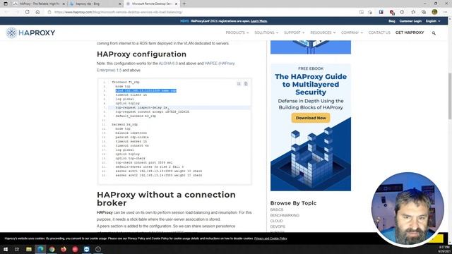Close the Microsoft Remote Desktop tab

176,4
